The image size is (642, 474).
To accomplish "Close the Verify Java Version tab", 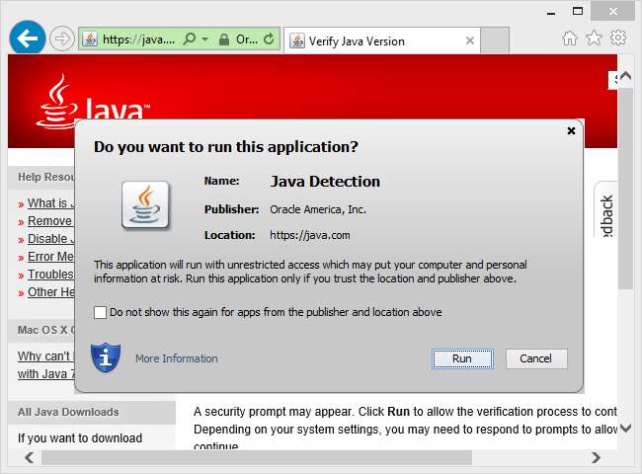I will coord(470,40).
